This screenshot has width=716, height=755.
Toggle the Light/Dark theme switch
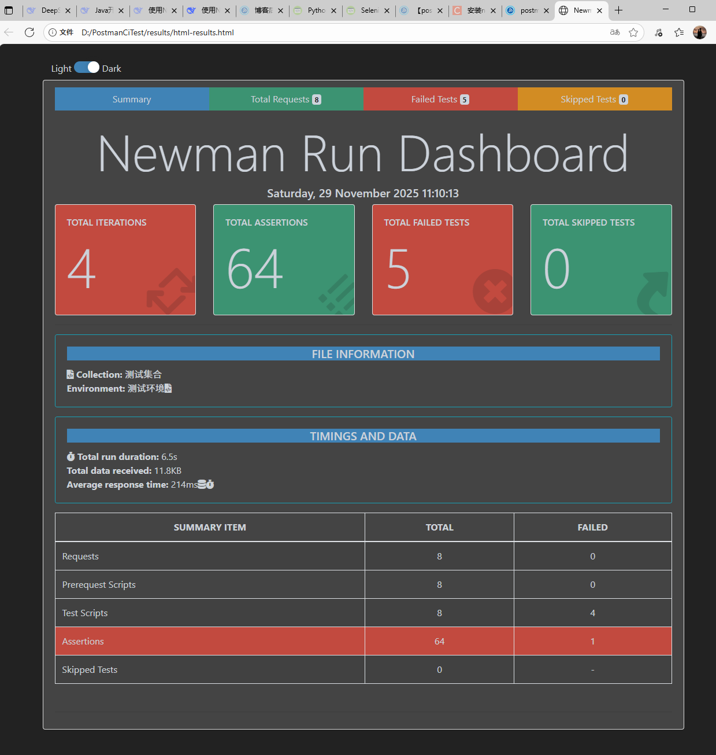pyautogui.click(x=87, y=68)
